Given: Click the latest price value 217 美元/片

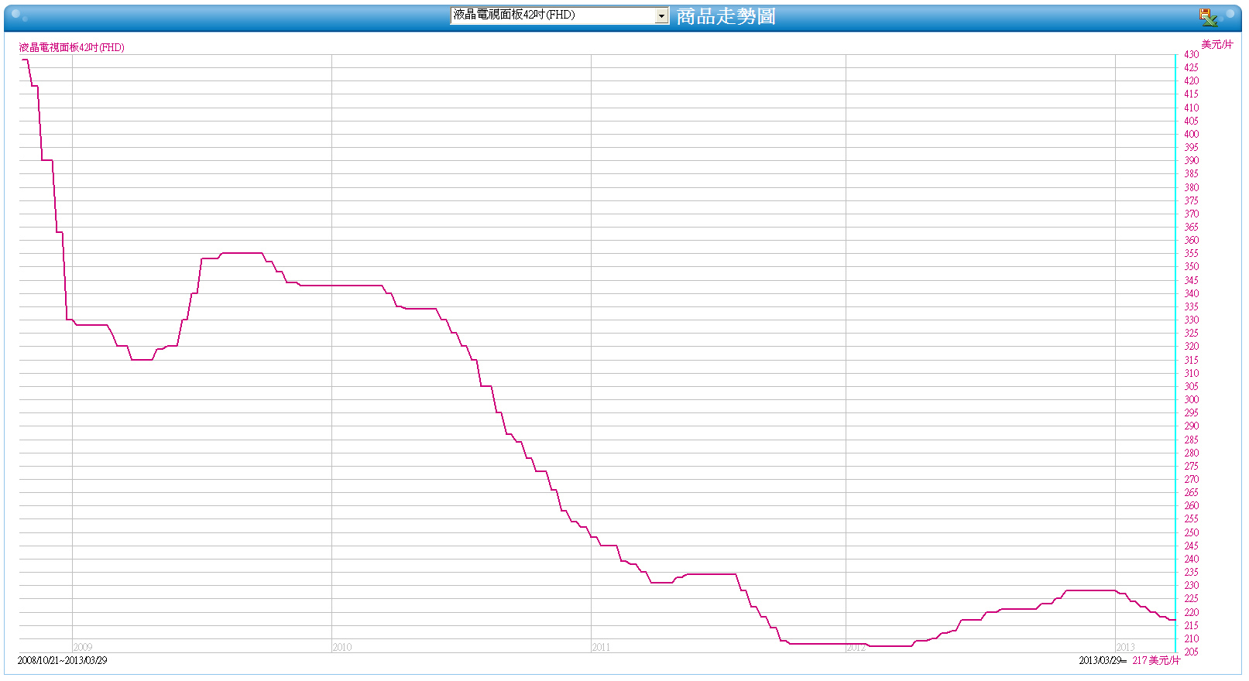Looking at the screenshot, I should tap(1156, 660).
